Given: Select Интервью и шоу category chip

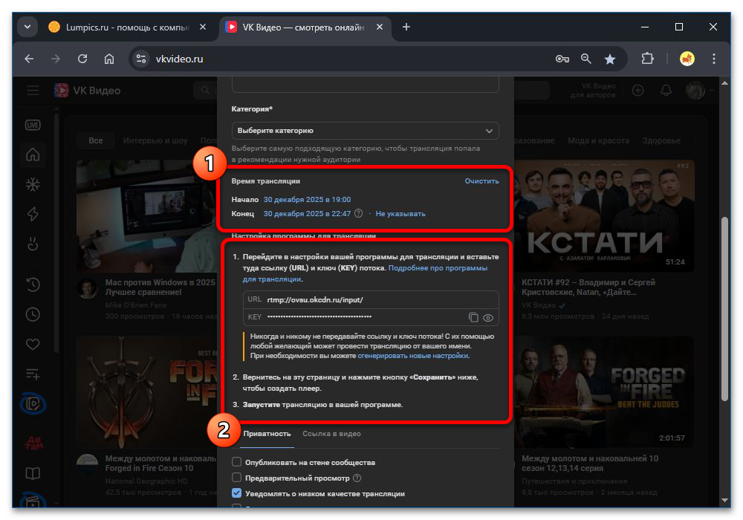Looking at the screenshot, I should click(155, 140).
